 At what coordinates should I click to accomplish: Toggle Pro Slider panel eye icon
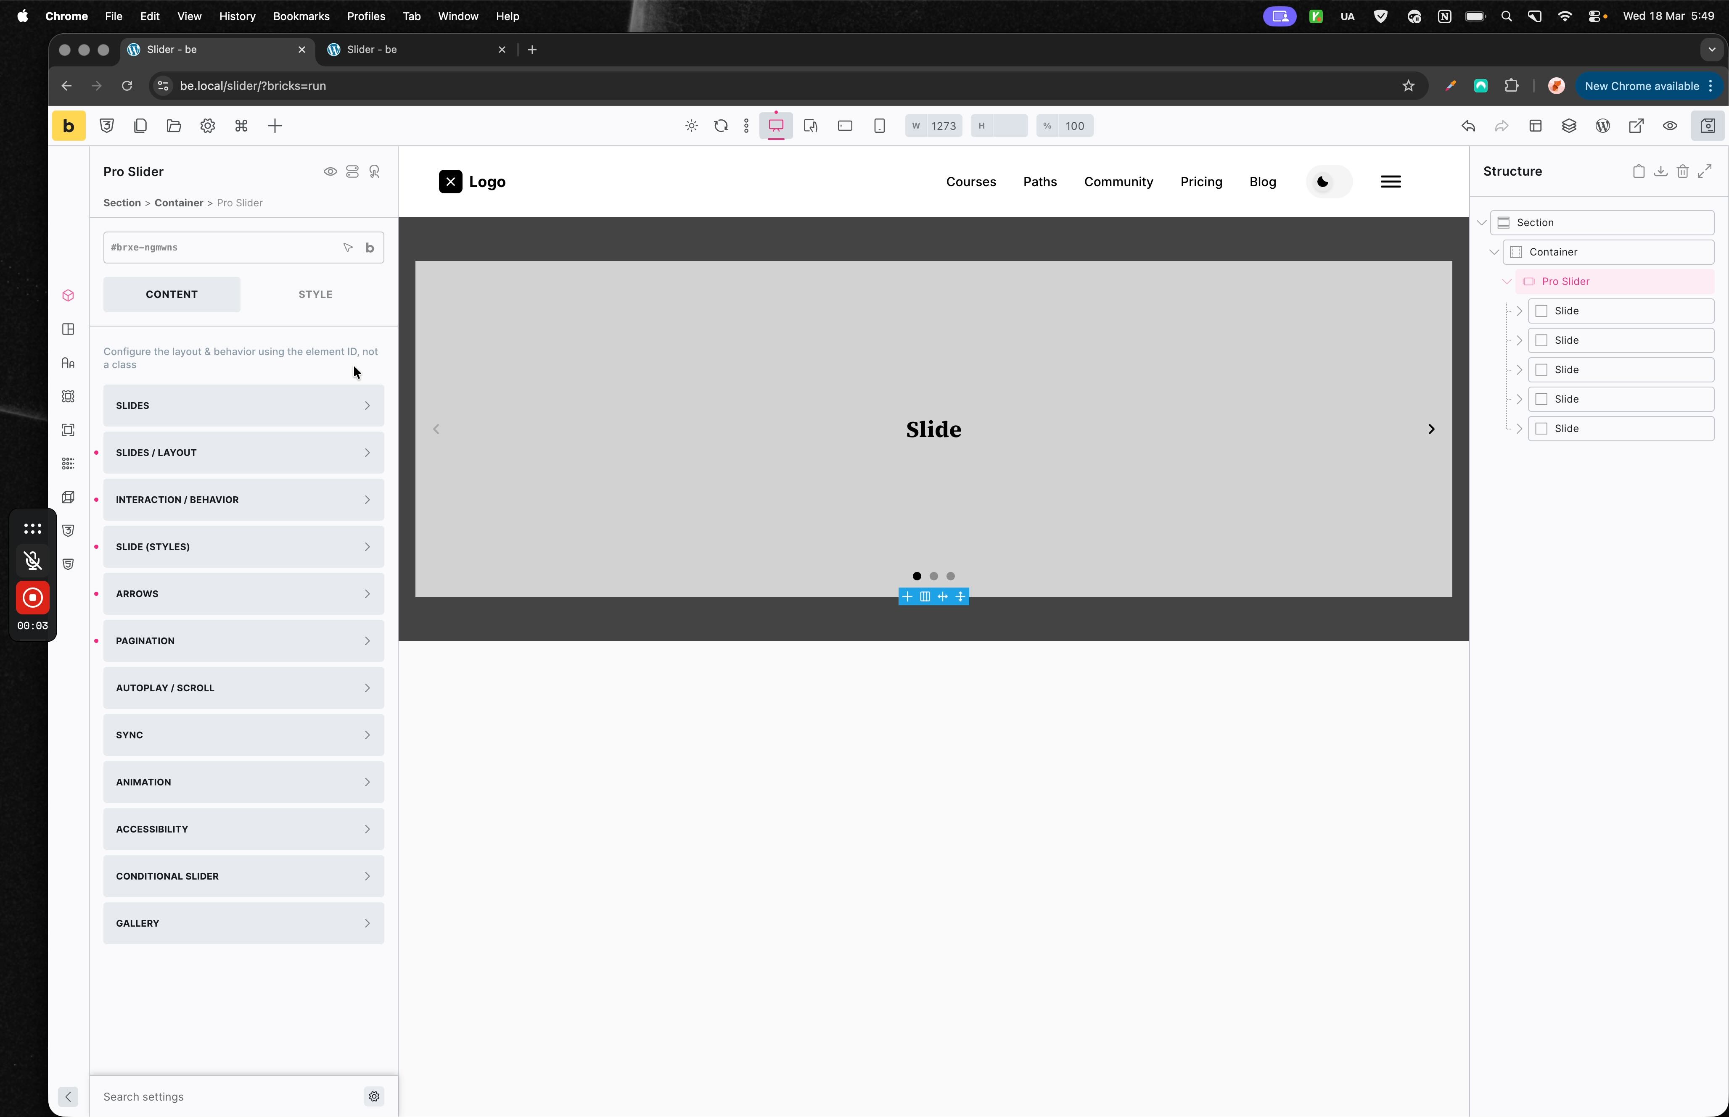330,172
